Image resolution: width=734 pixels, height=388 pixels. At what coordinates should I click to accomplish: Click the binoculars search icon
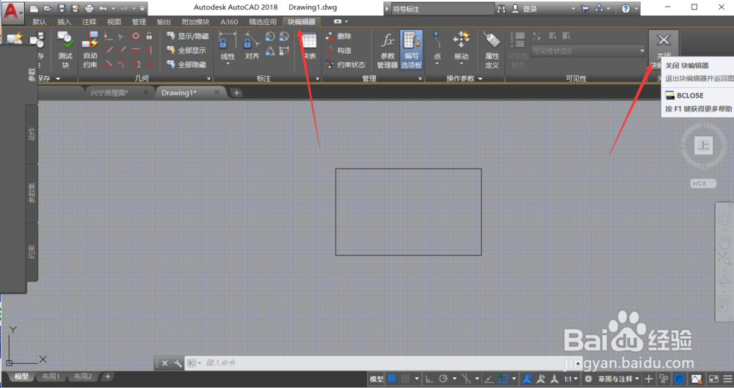coord(501,9)
